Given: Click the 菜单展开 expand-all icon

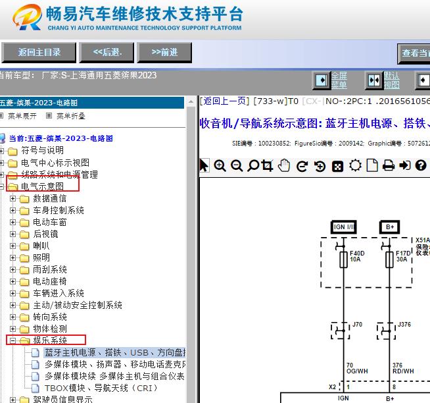Looking at the screenshot, I should [x=2, y=116].
